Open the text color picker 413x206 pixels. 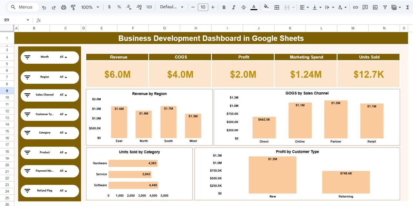[254, 7]
